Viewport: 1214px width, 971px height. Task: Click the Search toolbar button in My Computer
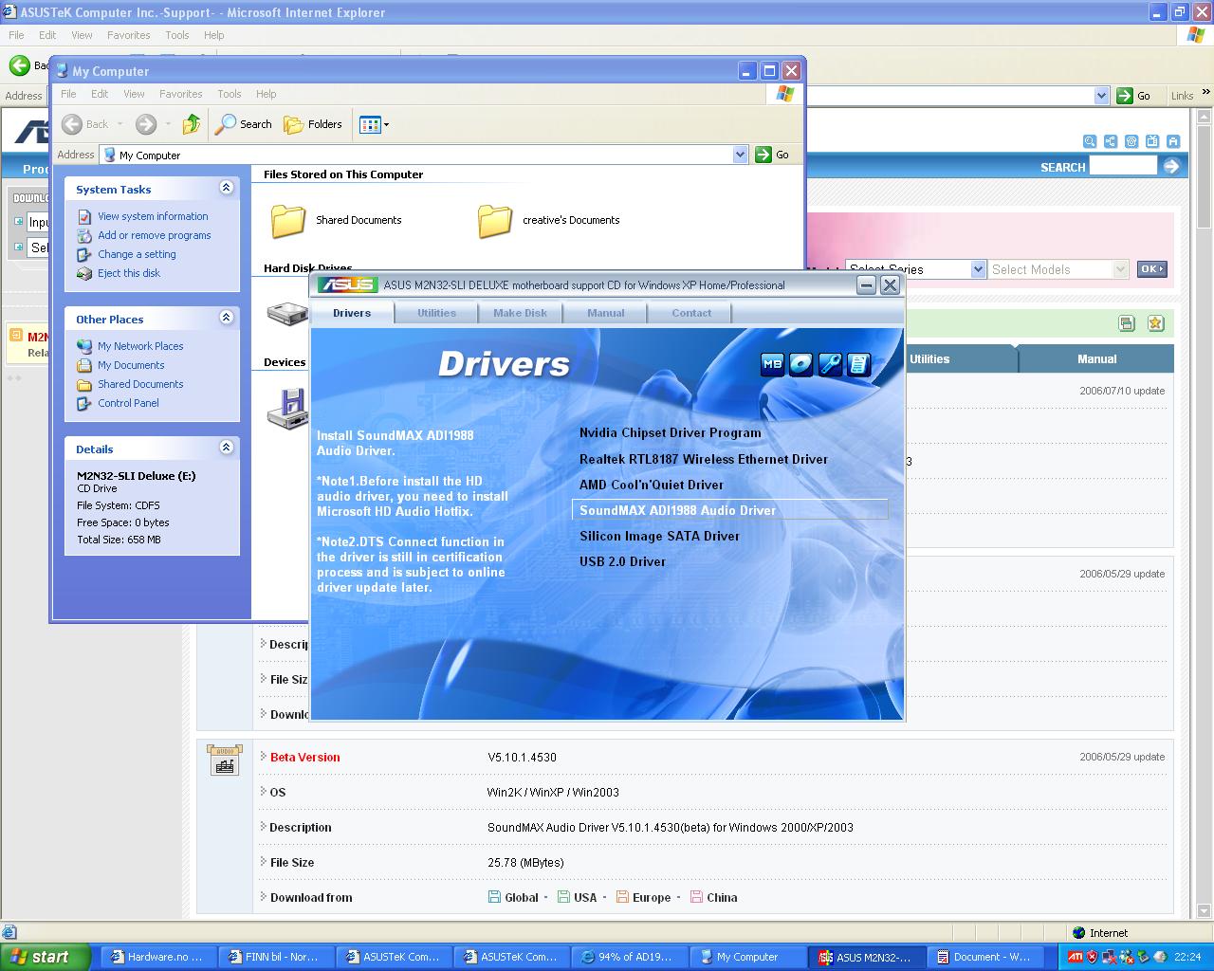(244, 124)
